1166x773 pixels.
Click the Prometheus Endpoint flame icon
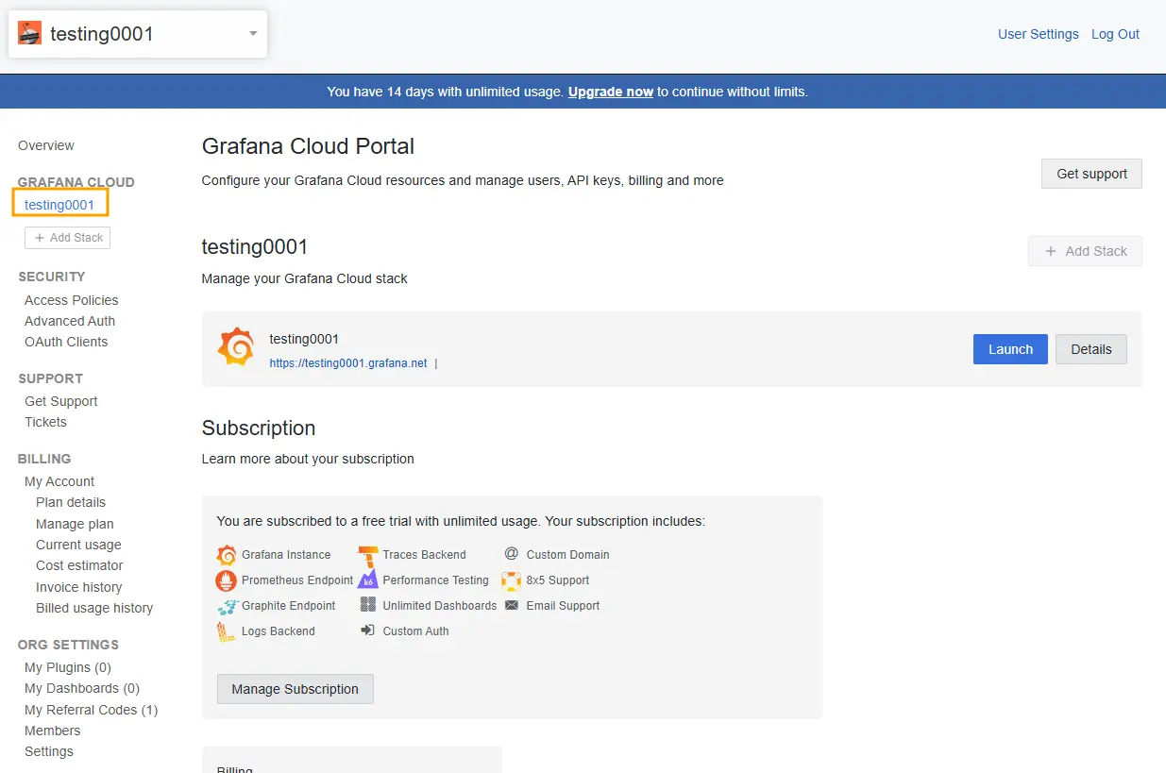(x=226, y=580)
